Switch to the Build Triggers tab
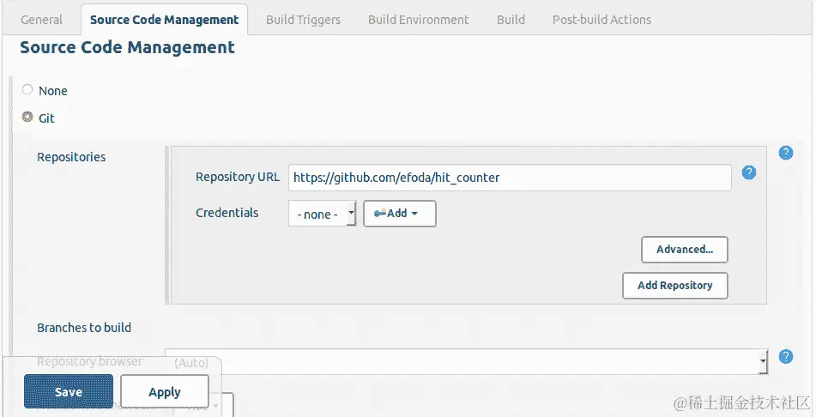The height and width of the screenshot is (417, 816). [303, 20]
